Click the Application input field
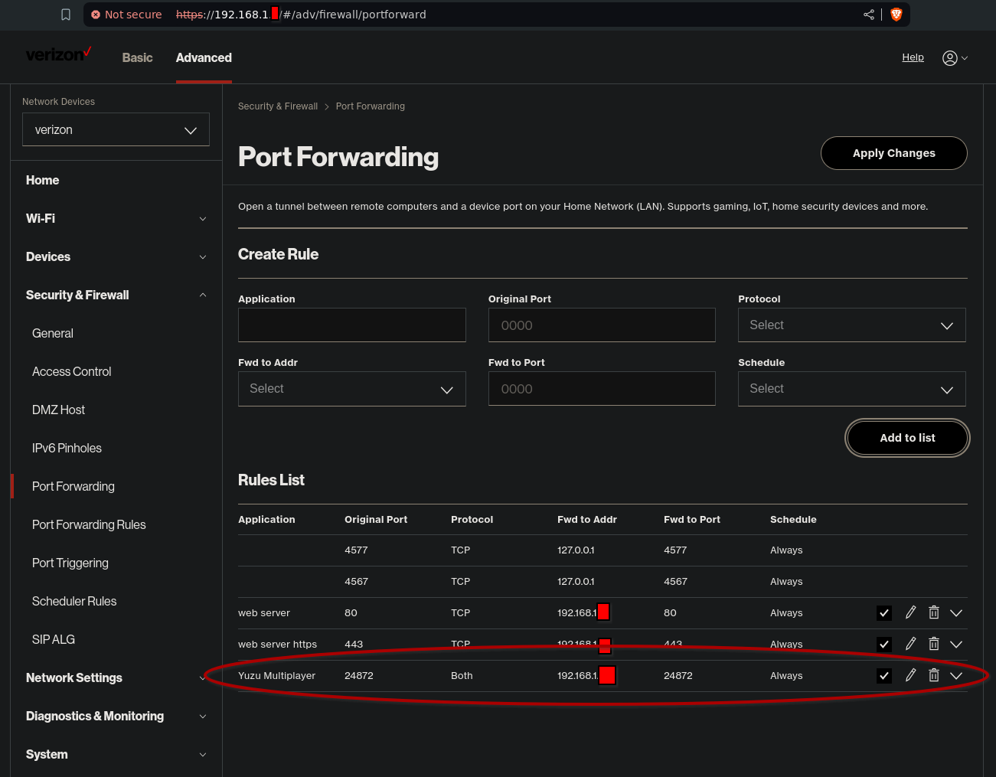Image resolution: width=996 pixels, height=777 pixels. point(352,325)
